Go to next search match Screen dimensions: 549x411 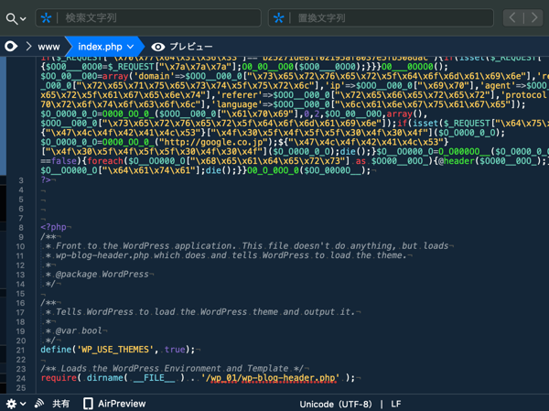tap(534, 17)
